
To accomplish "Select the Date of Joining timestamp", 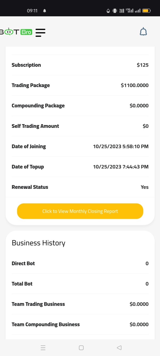I will 121,146.
